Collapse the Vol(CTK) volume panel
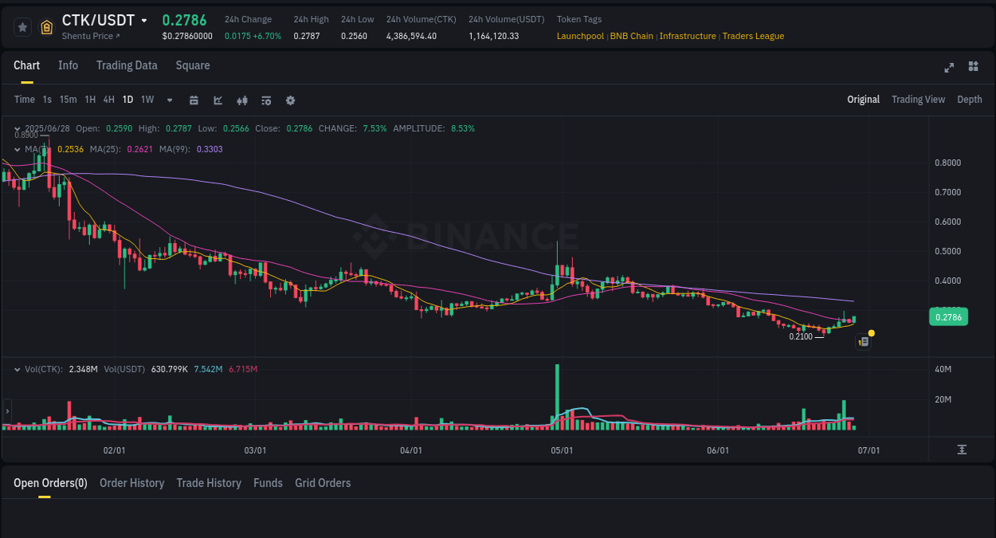996x538 pixels. (x=16, y=369)
